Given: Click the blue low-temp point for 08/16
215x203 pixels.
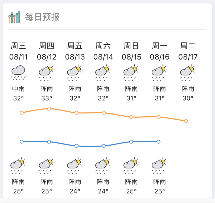Looking at the screenshot, I should click(158, 142).
